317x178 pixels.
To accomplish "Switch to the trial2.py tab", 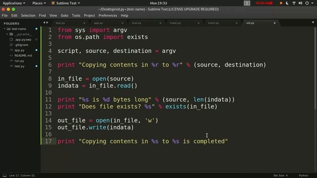I will [175, 23].
